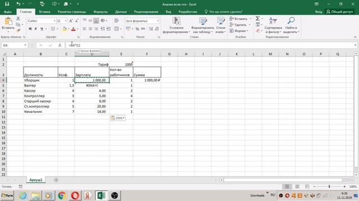Apply the red font color A
The image size is (359, 201).
73,28
